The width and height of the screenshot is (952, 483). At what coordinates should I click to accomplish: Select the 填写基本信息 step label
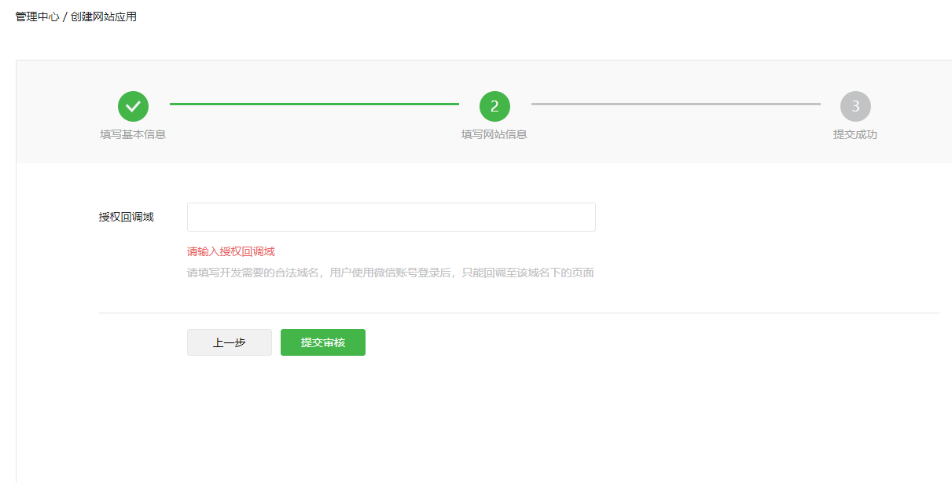[133, 134]
